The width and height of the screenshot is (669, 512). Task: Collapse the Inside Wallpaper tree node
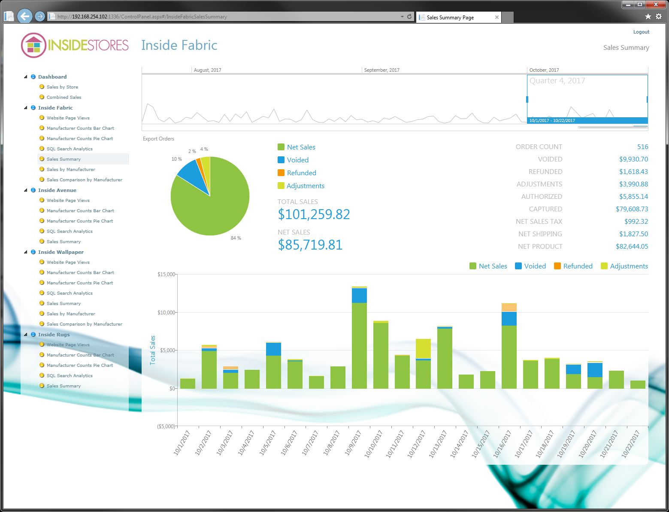[x=26, y=252]
